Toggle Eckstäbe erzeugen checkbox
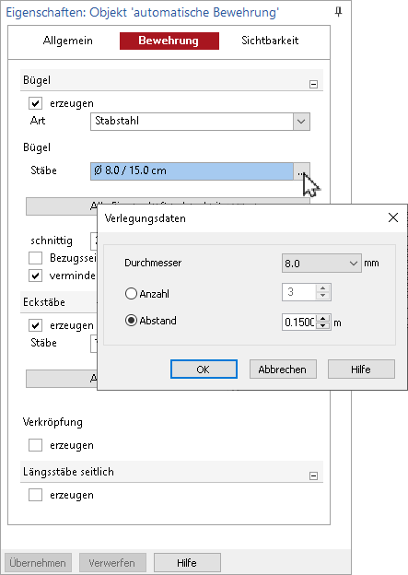 pos(36,325)
